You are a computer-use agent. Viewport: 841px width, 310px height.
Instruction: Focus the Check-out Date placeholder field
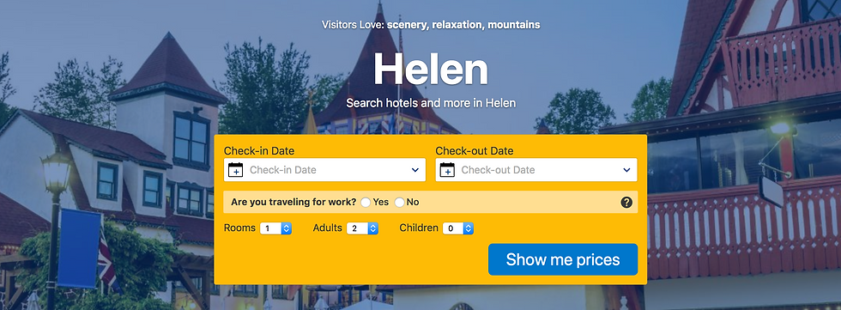pyautogui.click(x=536, y=170)
